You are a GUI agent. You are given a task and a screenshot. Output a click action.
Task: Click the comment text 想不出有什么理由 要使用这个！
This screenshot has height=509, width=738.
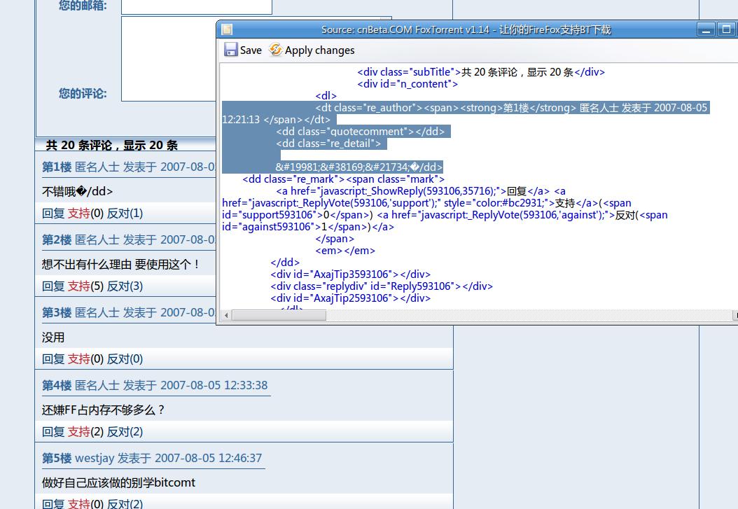(x=121, y=265)
